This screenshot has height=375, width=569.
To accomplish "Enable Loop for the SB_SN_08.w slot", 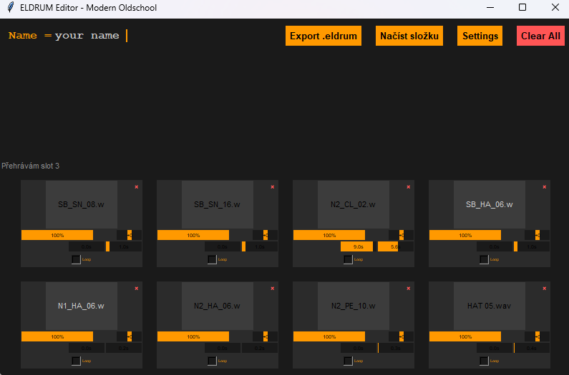I will click(x=76, y=259).
